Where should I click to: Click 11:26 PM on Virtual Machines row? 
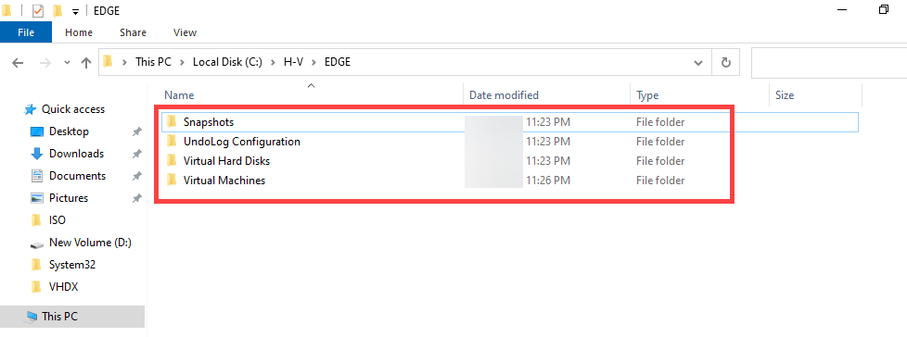(x=548, y=180)
